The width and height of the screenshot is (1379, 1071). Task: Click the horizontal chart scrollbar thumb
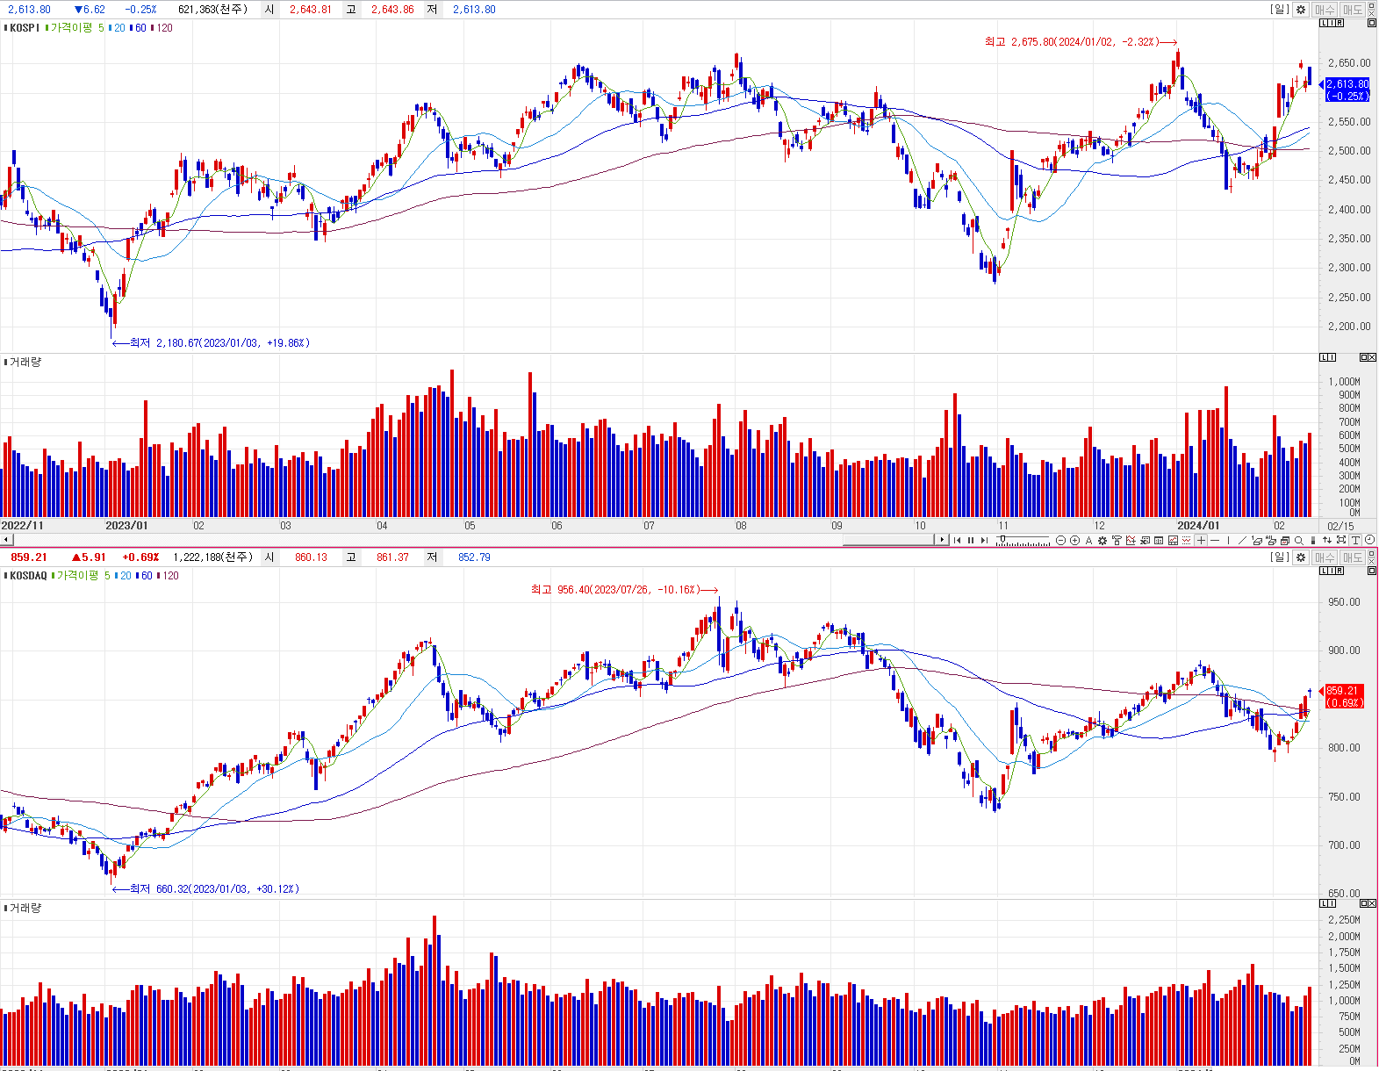click(888, 540)
